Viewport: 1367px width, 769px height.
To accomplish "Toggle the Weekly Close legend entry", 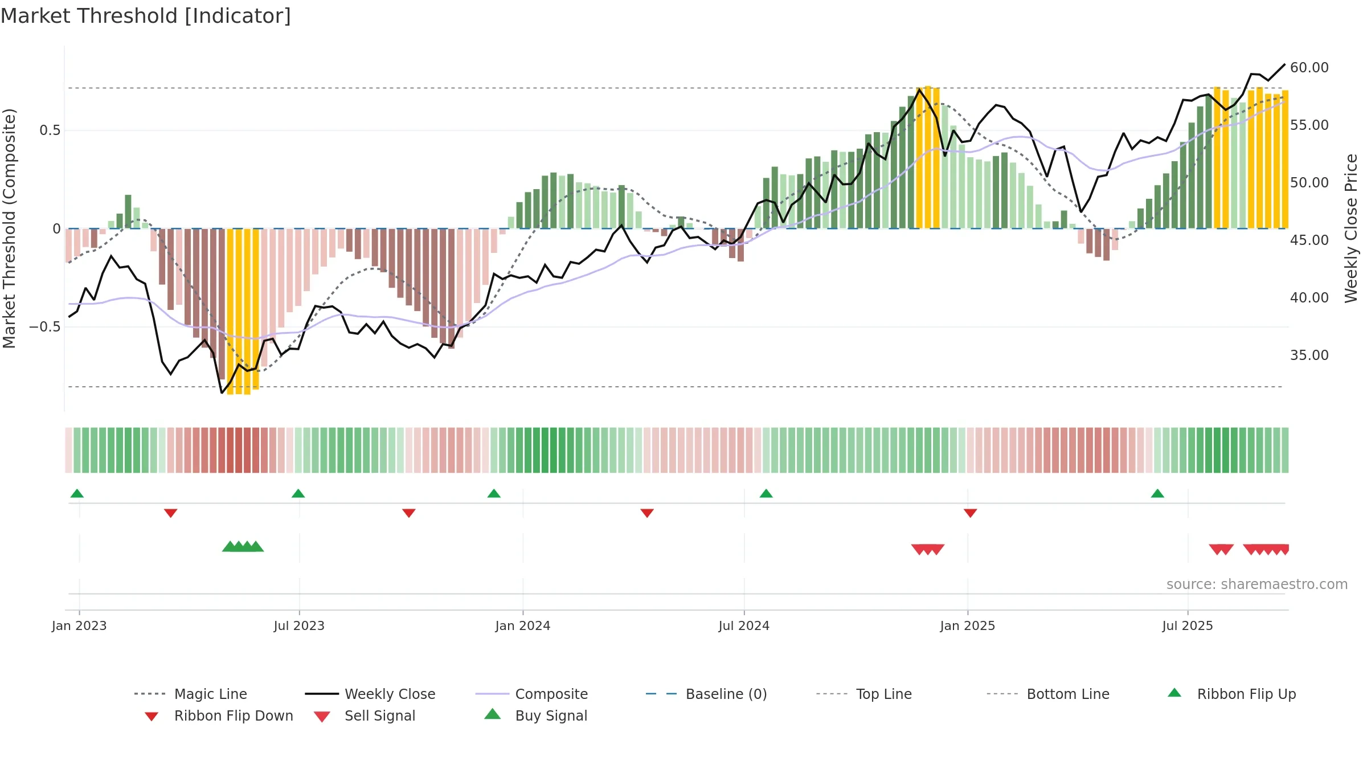I will click(370, 694).
